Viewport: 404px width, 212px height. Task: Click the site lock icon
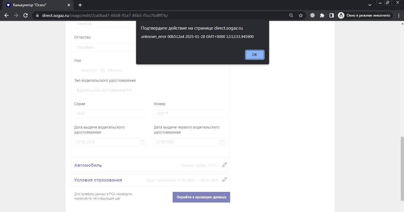[37, 15]
